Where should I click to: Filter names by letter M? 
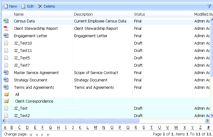click(96, 127)
